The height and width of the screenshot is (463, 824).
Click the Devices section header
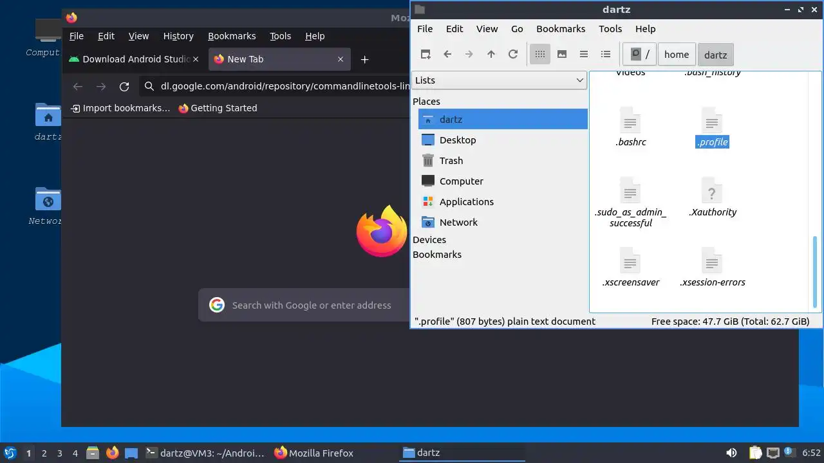[x=429, y=240]
